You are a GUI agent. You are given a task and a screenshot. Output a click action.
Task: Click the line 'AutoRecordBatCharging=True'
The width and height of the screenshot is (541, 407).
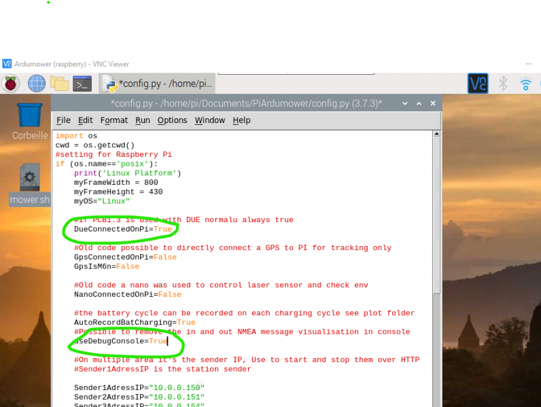(135, 322)
